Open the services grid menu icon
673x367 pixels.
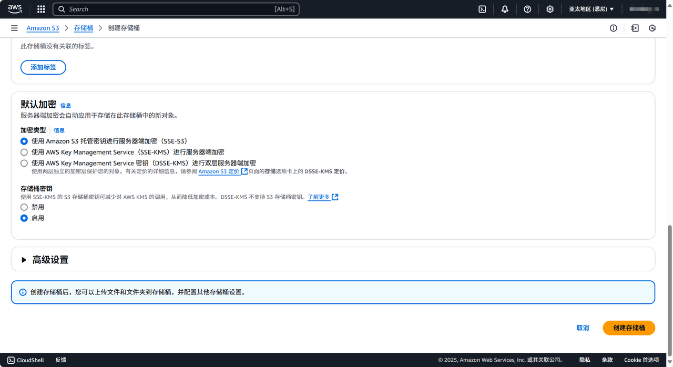41,9
